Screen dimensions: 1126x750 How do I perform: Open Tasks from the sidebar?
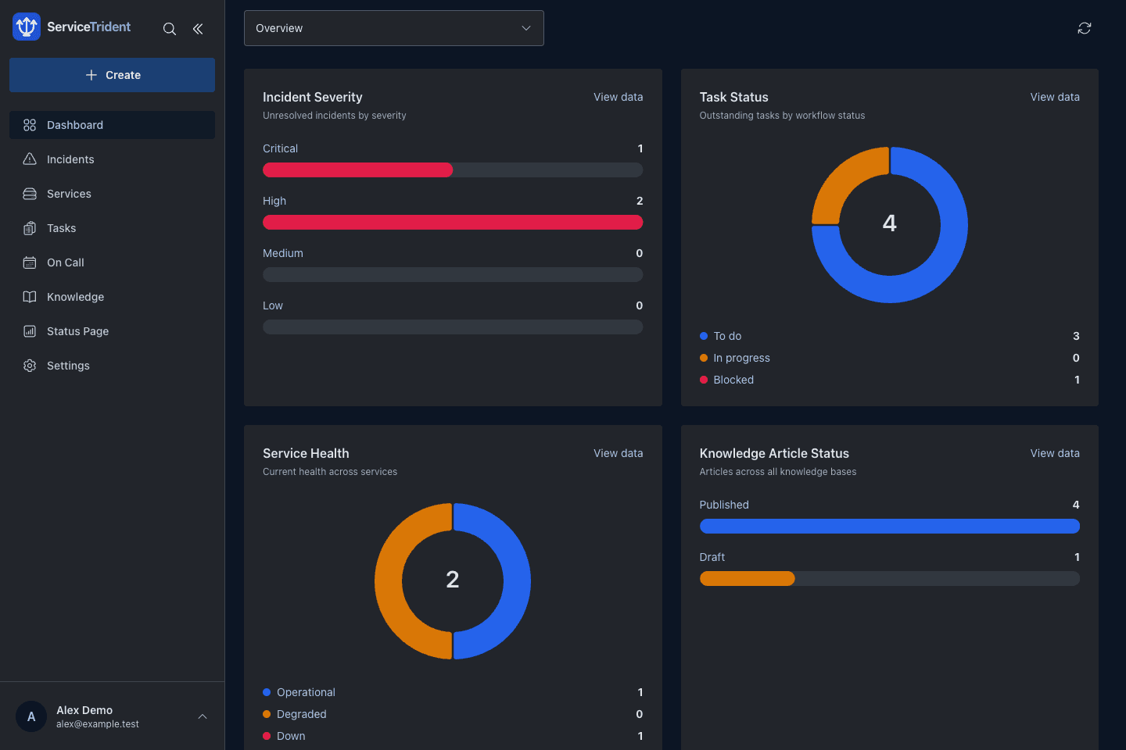click(x=112, y=228)
